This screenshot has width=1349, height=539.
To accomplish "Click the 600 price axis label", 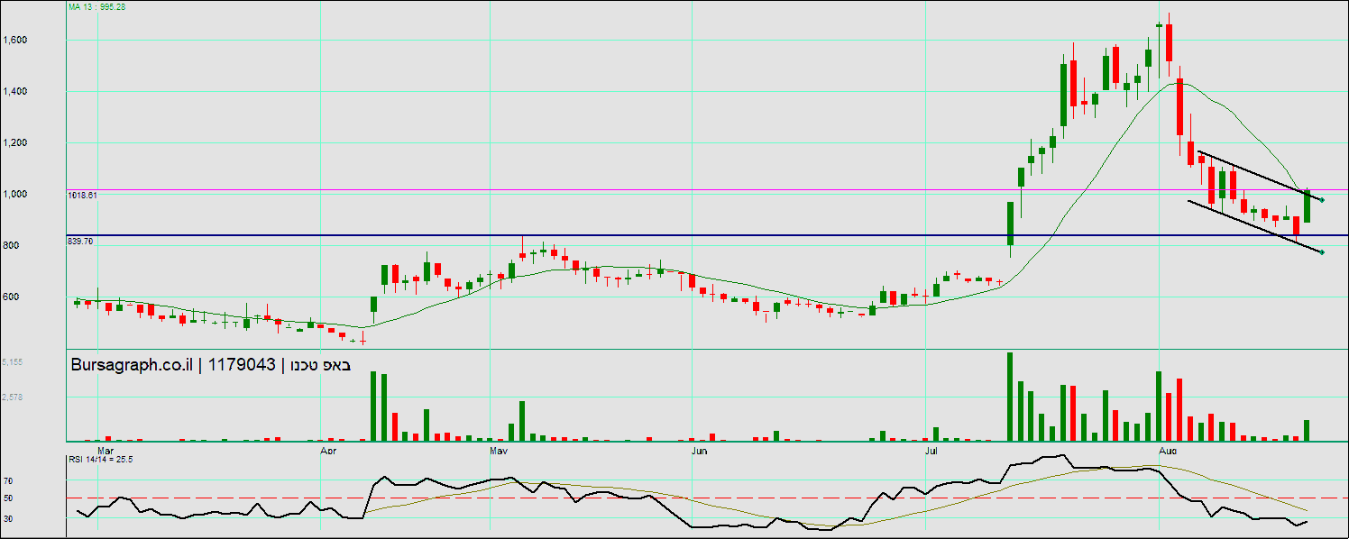I will pos(12,297).
